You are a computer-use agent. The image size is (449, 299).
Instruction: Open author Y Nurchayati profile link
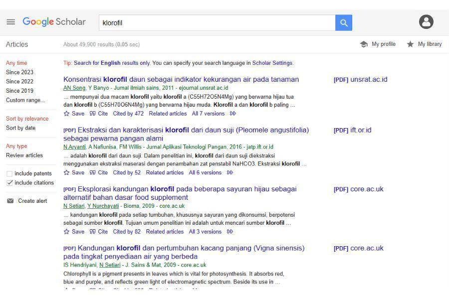click(x=103, y=206)
